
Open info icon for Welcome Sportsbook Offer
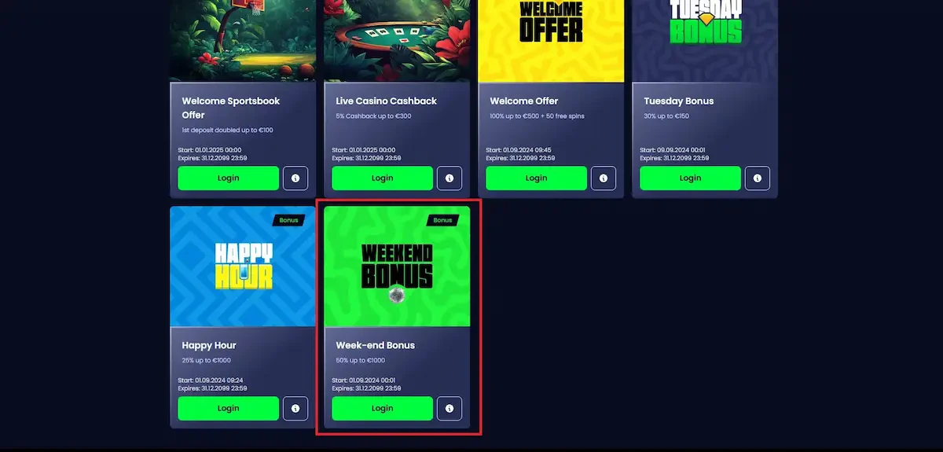(295, 178)
